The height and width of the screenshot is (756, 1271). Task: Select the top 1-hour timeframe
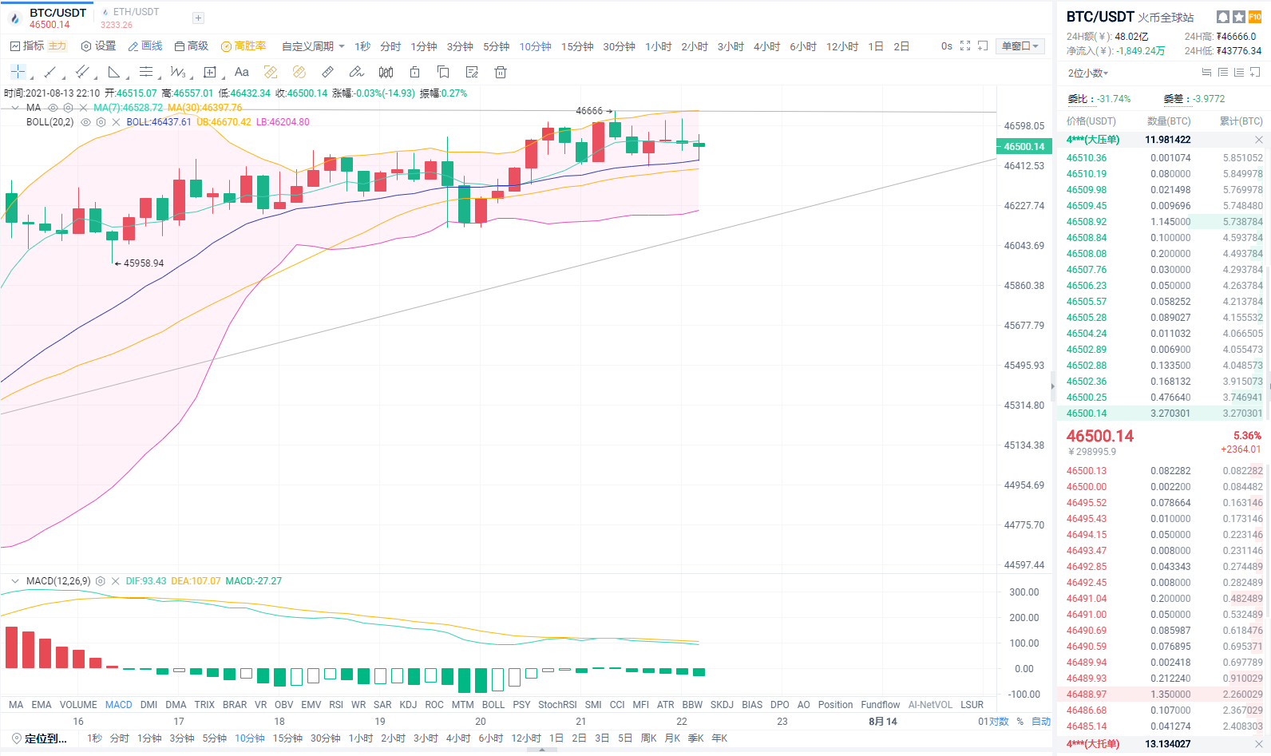[659, 46]
